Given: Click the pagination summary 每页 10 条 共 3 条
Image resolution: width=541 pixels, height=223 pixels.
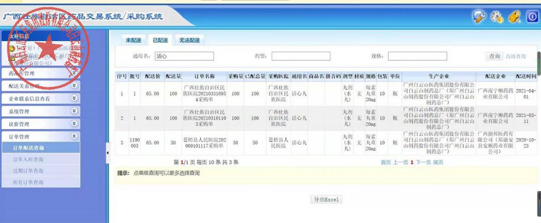Looking at the screenshot, I should tap(218, 162).
